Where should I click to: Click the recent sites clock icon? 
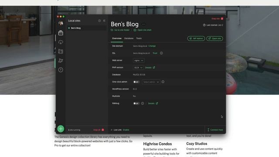pos(99,20)
